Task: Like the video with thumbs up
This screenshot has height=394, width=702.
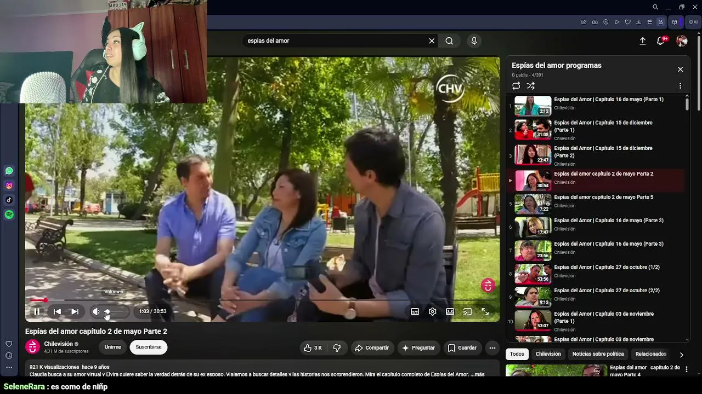Action: 313,347
